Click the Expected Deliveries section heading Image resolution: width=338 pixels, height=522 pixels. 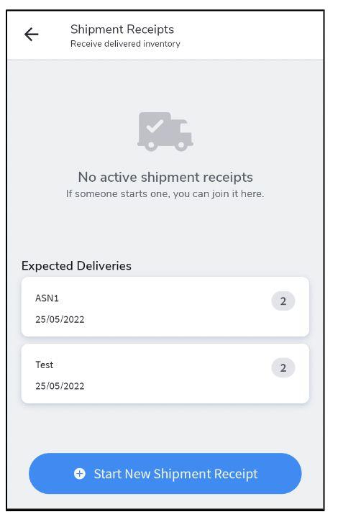click(76, 265)
